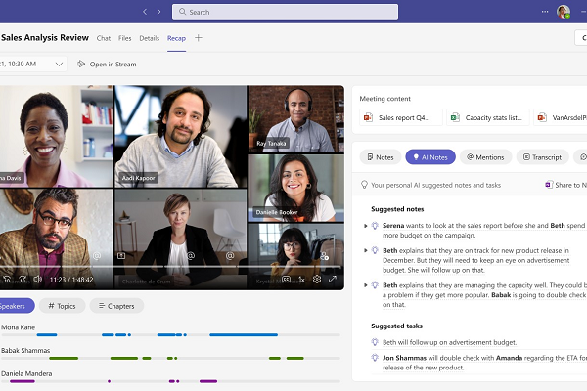Go back with the left arrow
The width and height of the screenshot is (587, 391).
click(145, 12)
